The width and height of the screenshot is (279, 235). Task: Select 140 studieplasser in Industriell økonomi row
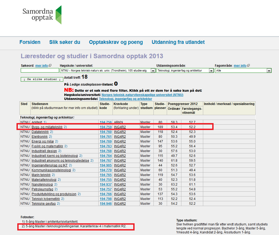point(160,161)
